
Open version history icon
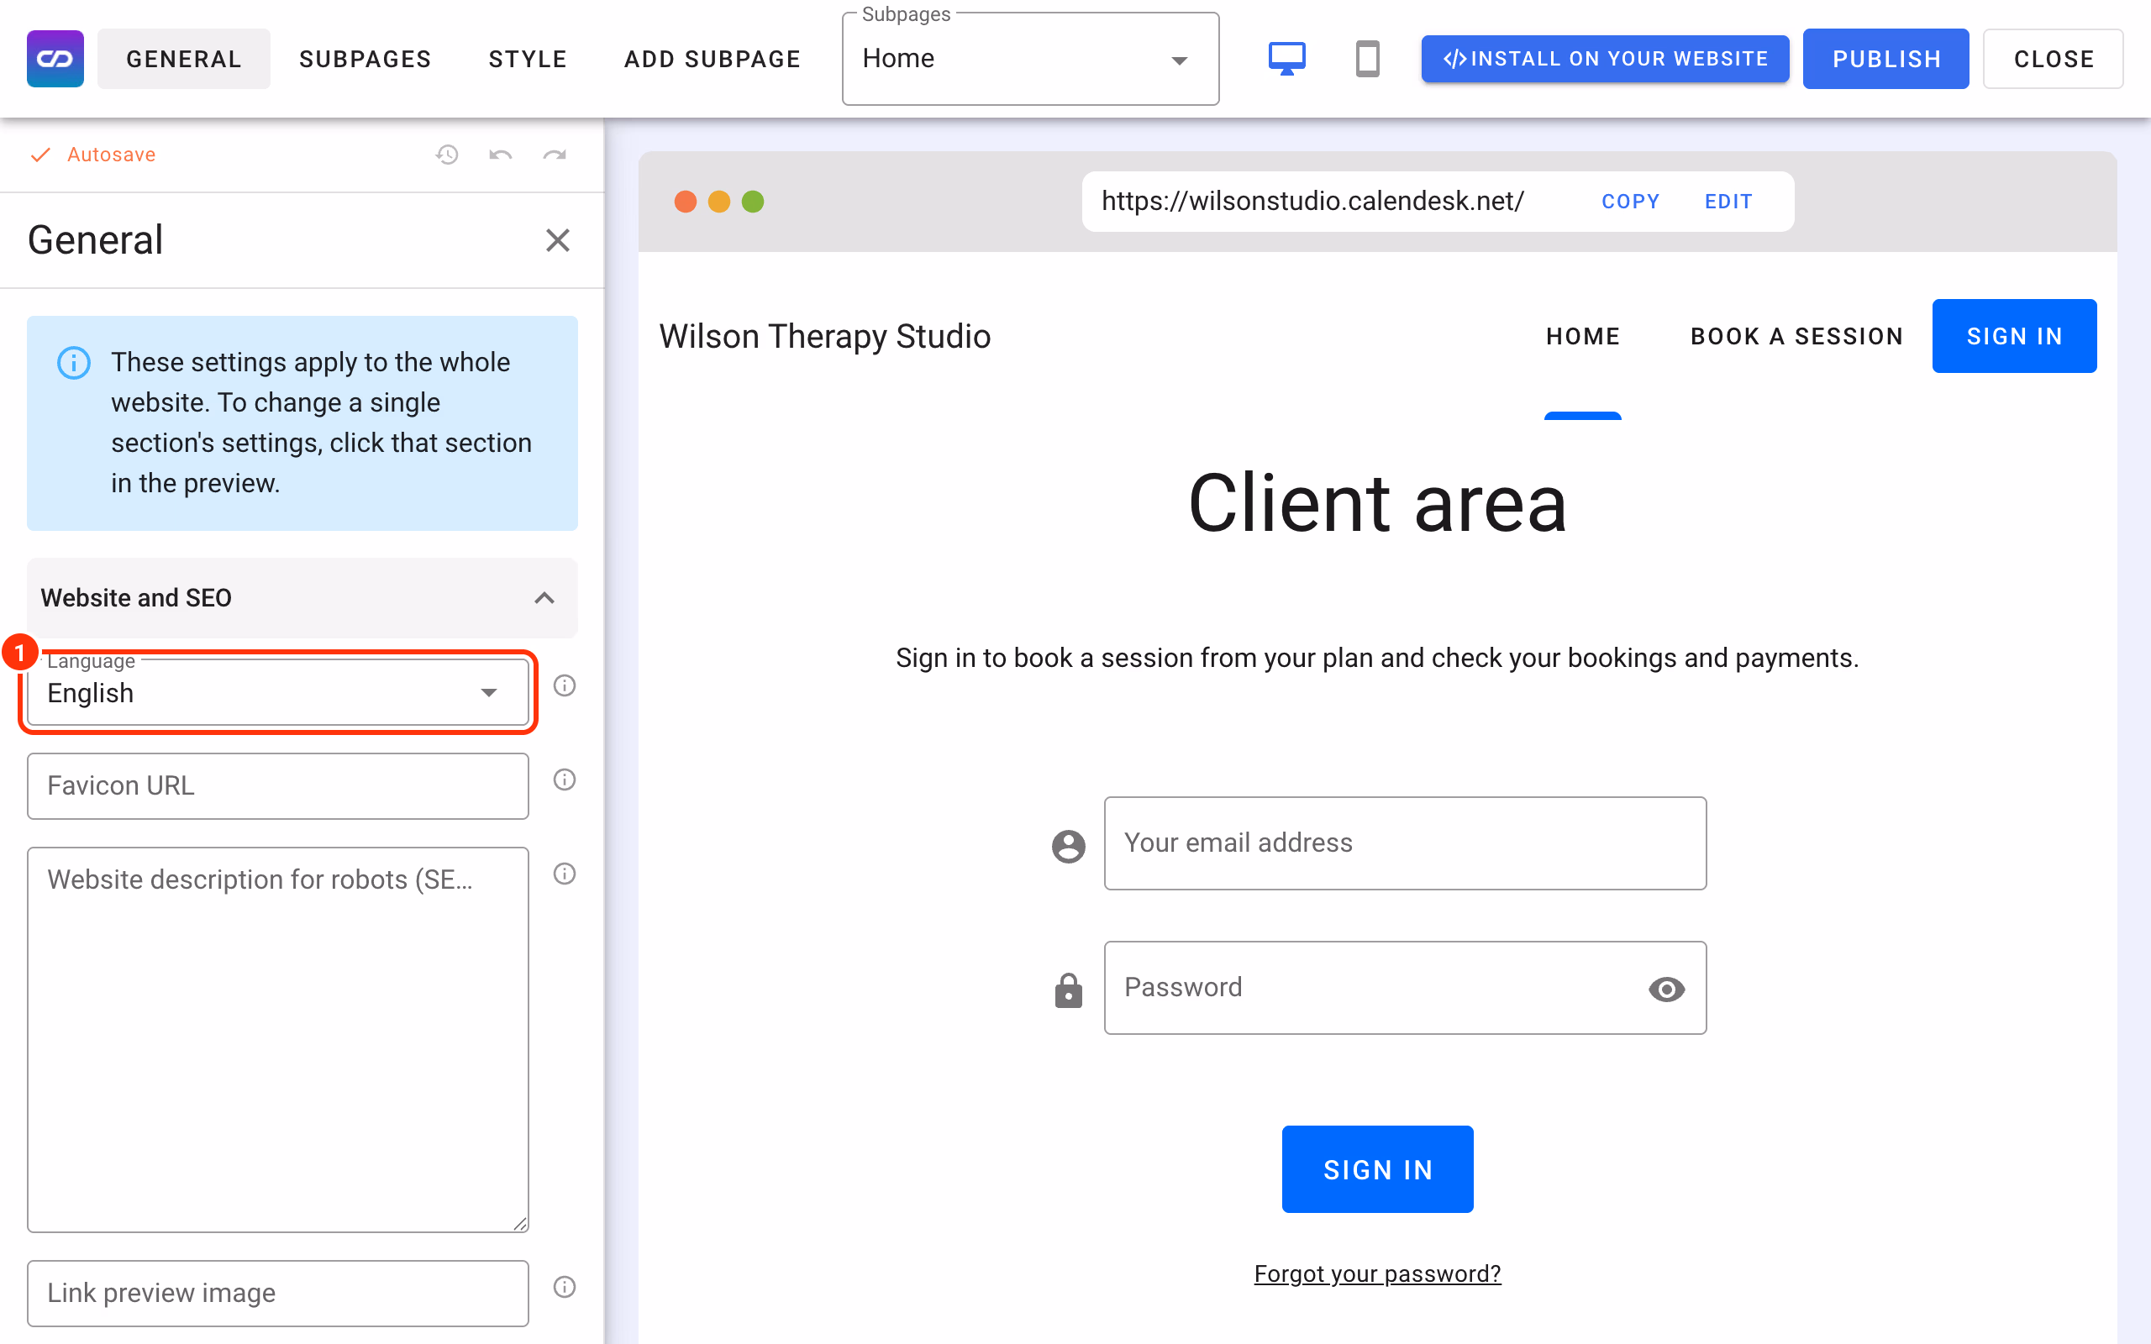(447, 155)
